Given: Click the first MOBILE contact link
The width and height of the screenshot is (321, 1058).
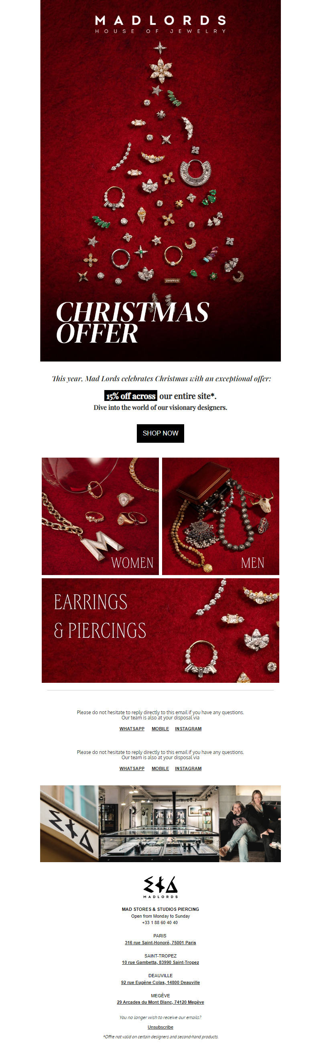Looking at the screenshot, I should point(160,729).
